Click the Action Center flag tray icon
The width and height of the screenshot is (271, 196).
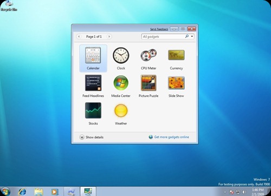click(x=232, y=192)
